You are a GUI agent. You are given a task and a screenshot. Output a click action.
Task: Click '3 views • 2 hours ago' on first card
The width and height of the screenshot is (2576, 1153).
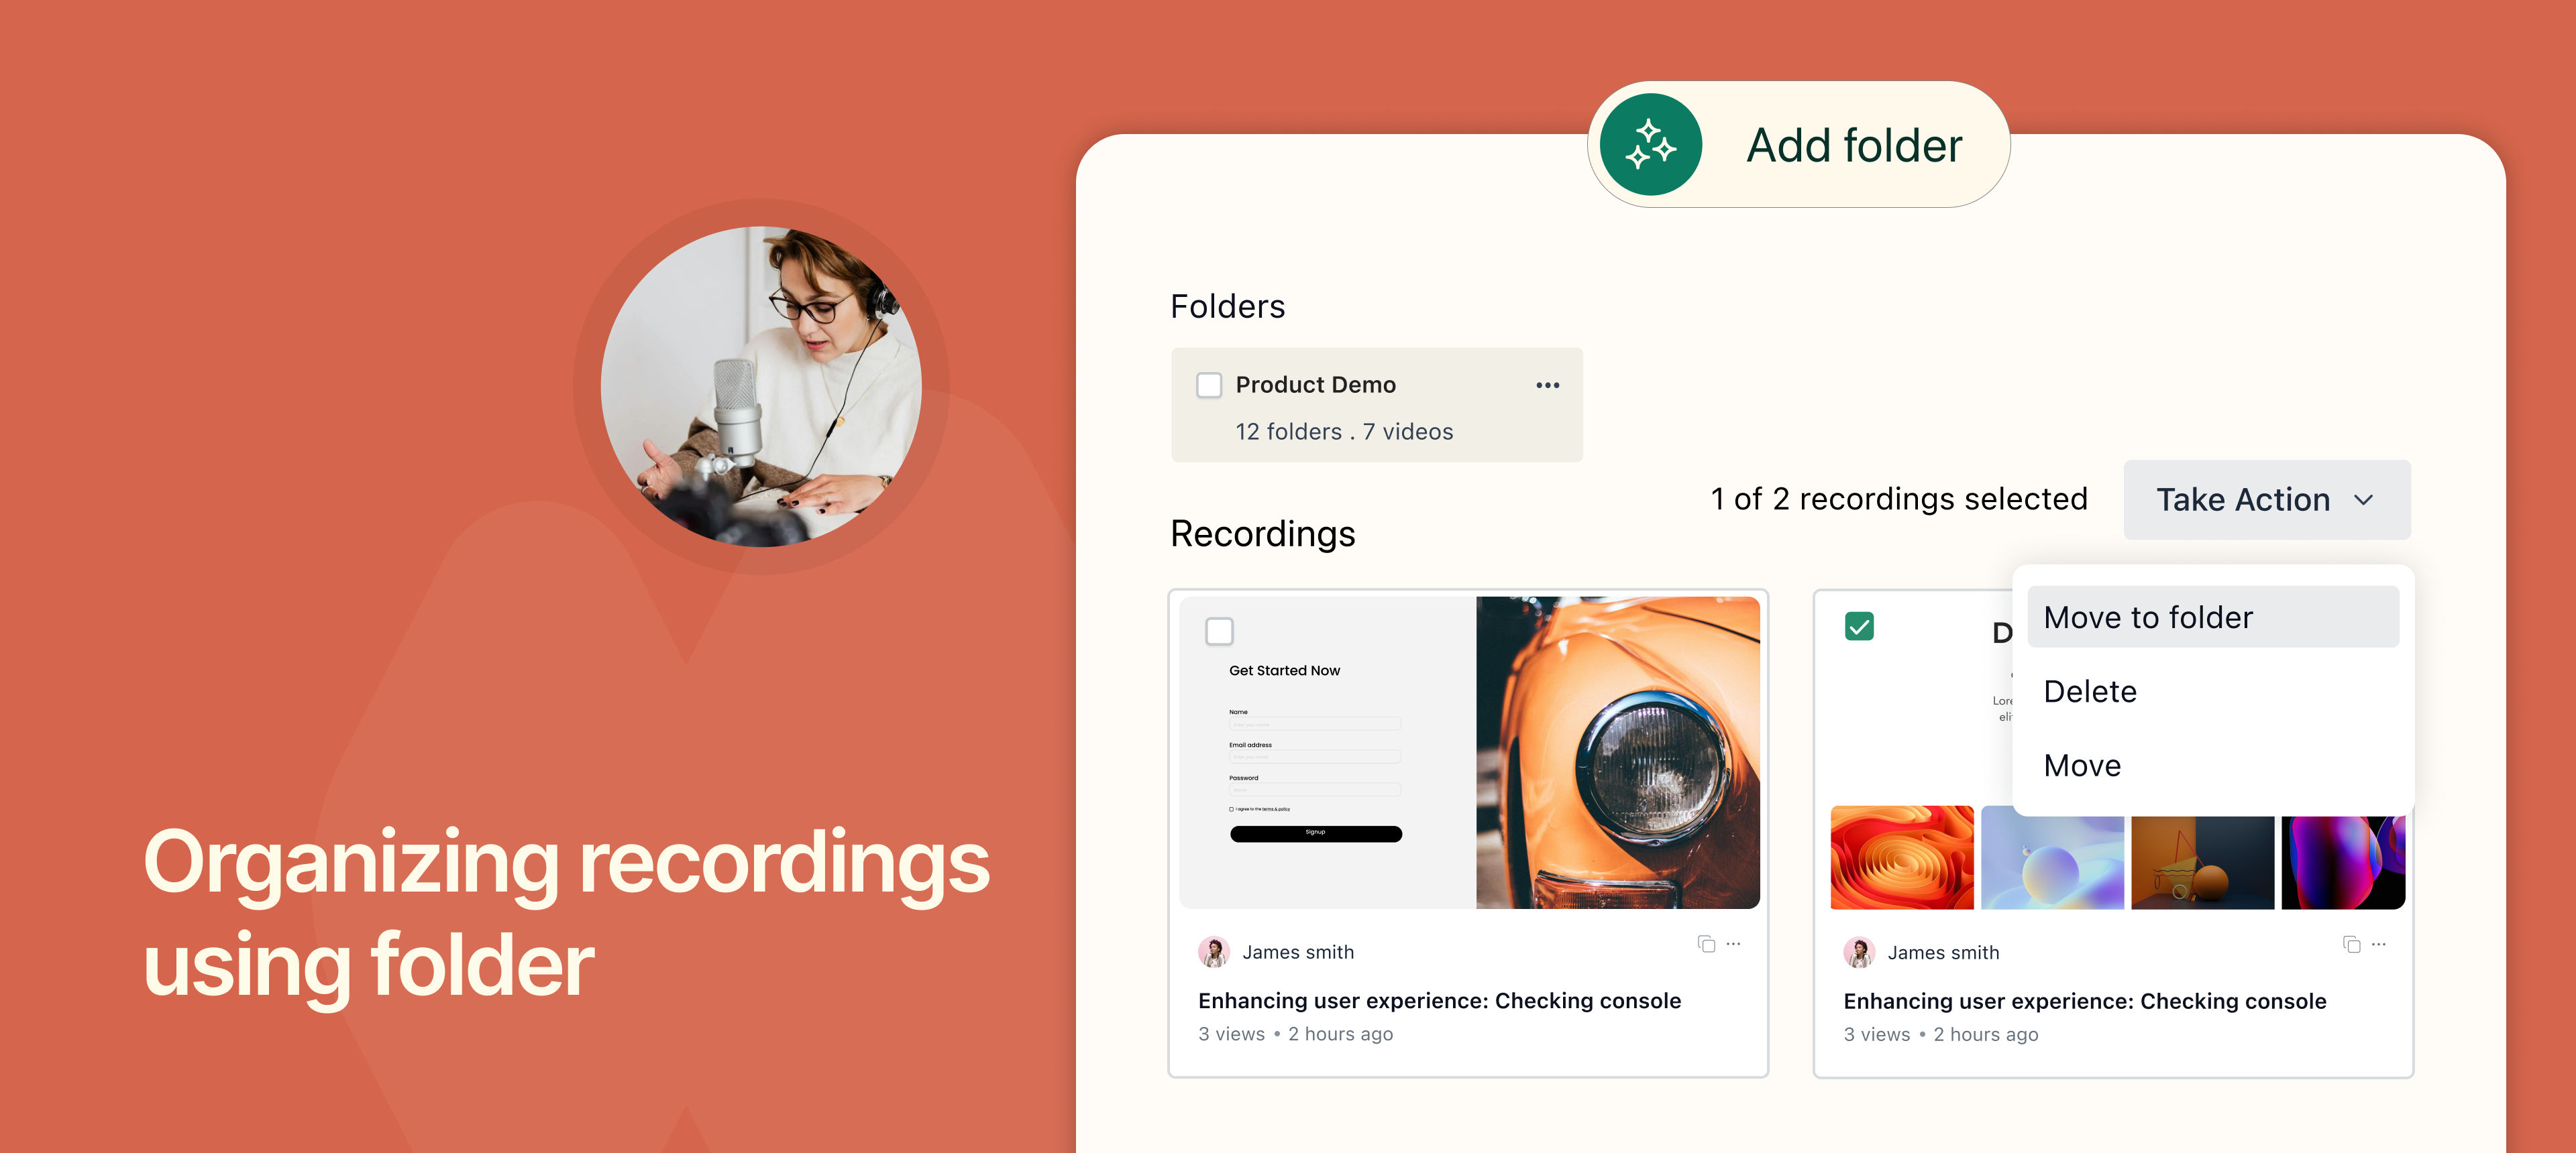coord(1295,1034)
